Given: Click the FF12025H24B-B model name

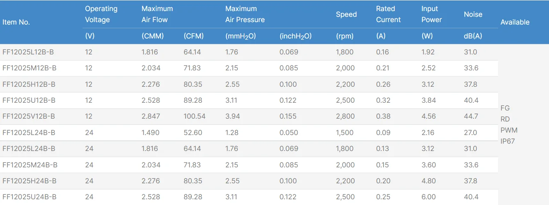Looking at the screenshot, I should (29, 181).
